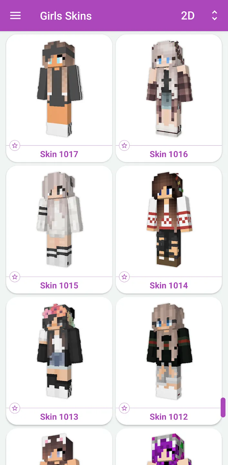Screen dimensions: 228x465
Task: Open Skin 1015 character preview
Action: pos(59,220)
